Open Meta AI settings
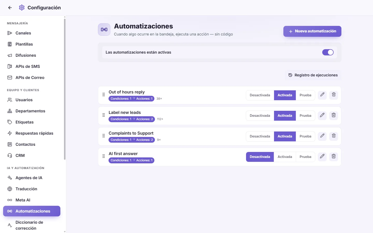The height and width of the screenshot is (233, 373). [x=32, y=200]
